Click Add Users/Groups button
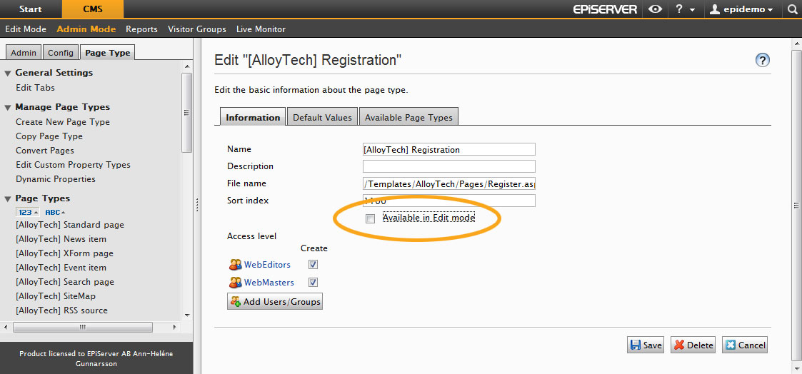Image resolution: width=802 pixels, height=374 pixels. (275, 302)
